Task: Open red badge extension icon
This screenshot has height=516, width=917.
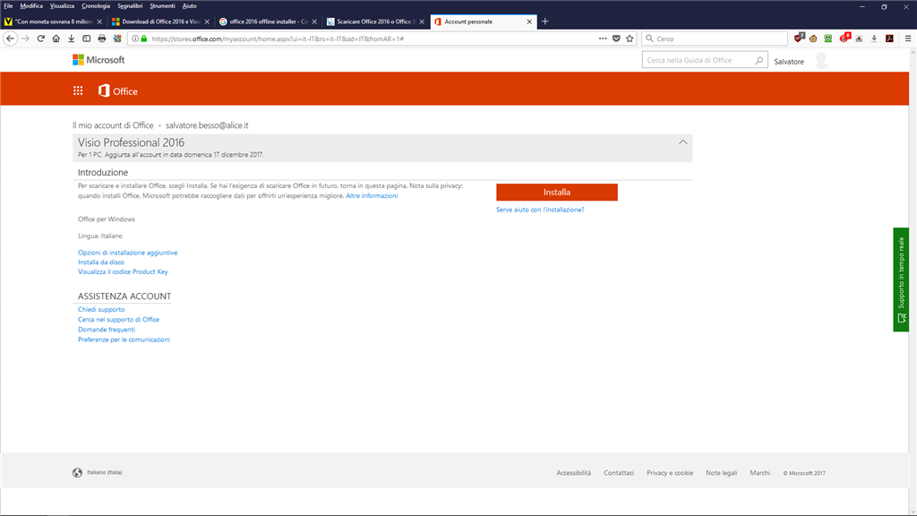Action: [844, 38]
